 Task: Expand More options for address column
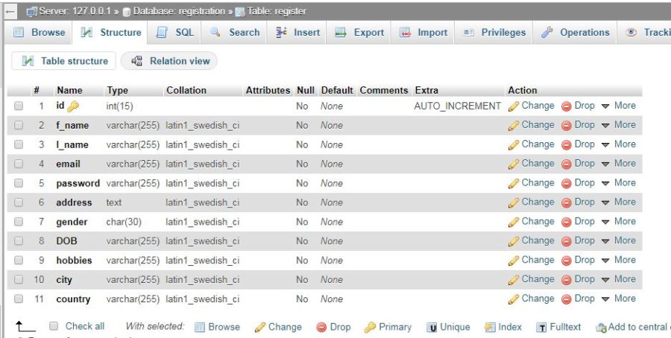pos(619,202)
